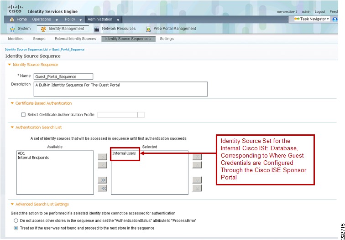Select the Identity Source Sequences tab
This screenshot has height=240, width=345.
tap(128, 39)
